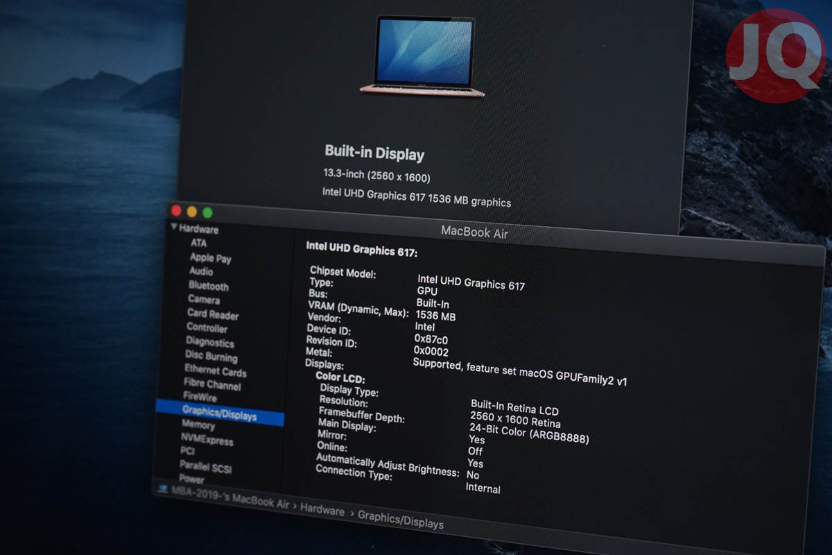Click "Supported, feature set macOS GPUFamily2 v1"
The image size is (832, 555).
click(519, 373)
